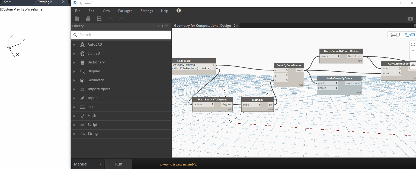Click the [Custom View] control in AutoCAD
Image resolution: width=416 pixels, height=169 pixels.
[11, 9]
